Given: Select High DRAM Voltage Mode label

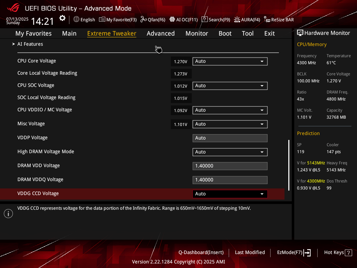Looking at the screenshot, I should (46, 151).
